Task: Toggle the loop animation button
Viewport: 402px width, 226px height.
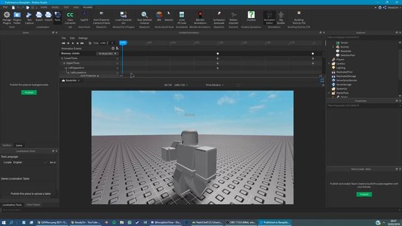Action: [x=90, y=43]
